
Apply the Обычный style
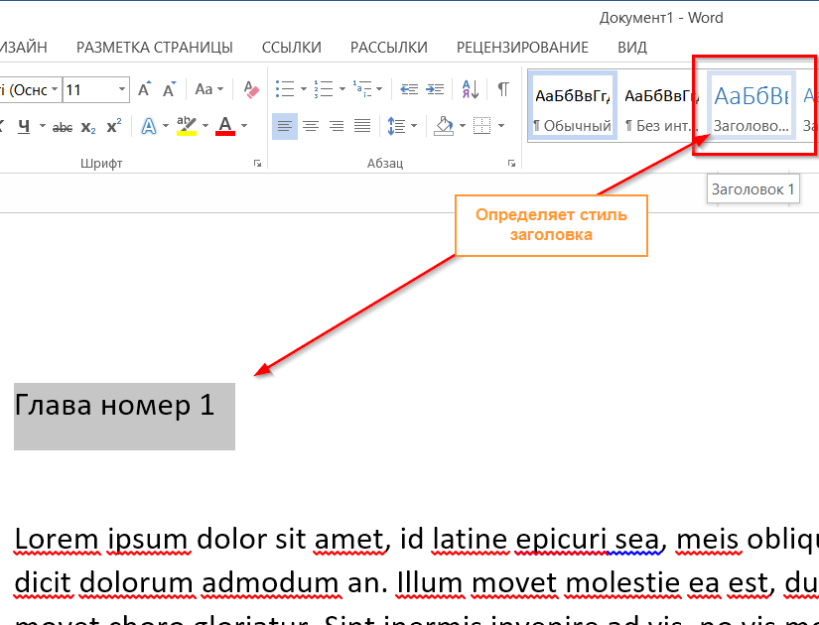coord(572,105)
